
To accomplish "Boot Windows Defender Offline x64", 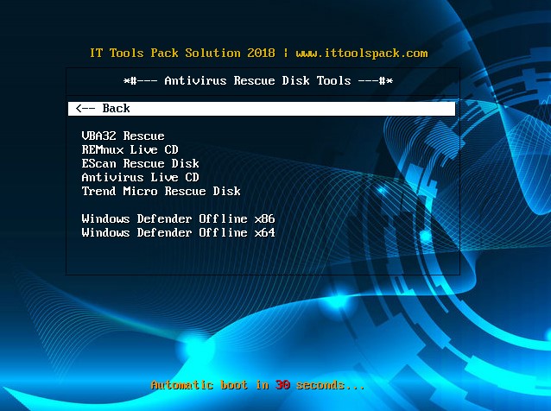I will [178, 232].
